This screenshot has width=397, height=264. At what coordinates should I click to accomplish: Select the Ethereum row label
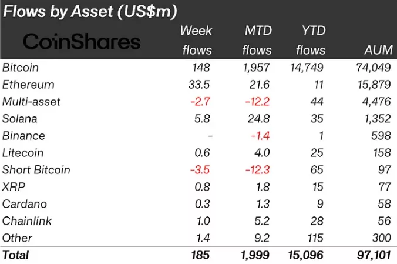[x=28, y=85]
